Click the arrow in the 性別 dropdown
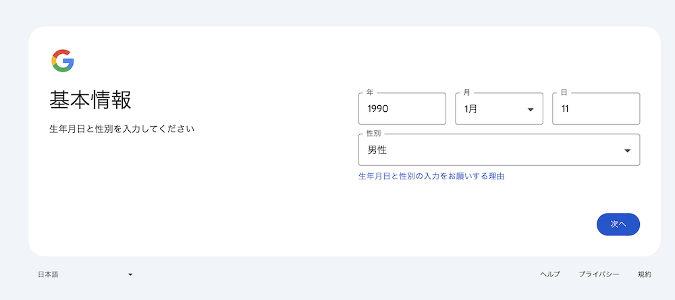This screenshot has width=675, height=300. point(628,150)
